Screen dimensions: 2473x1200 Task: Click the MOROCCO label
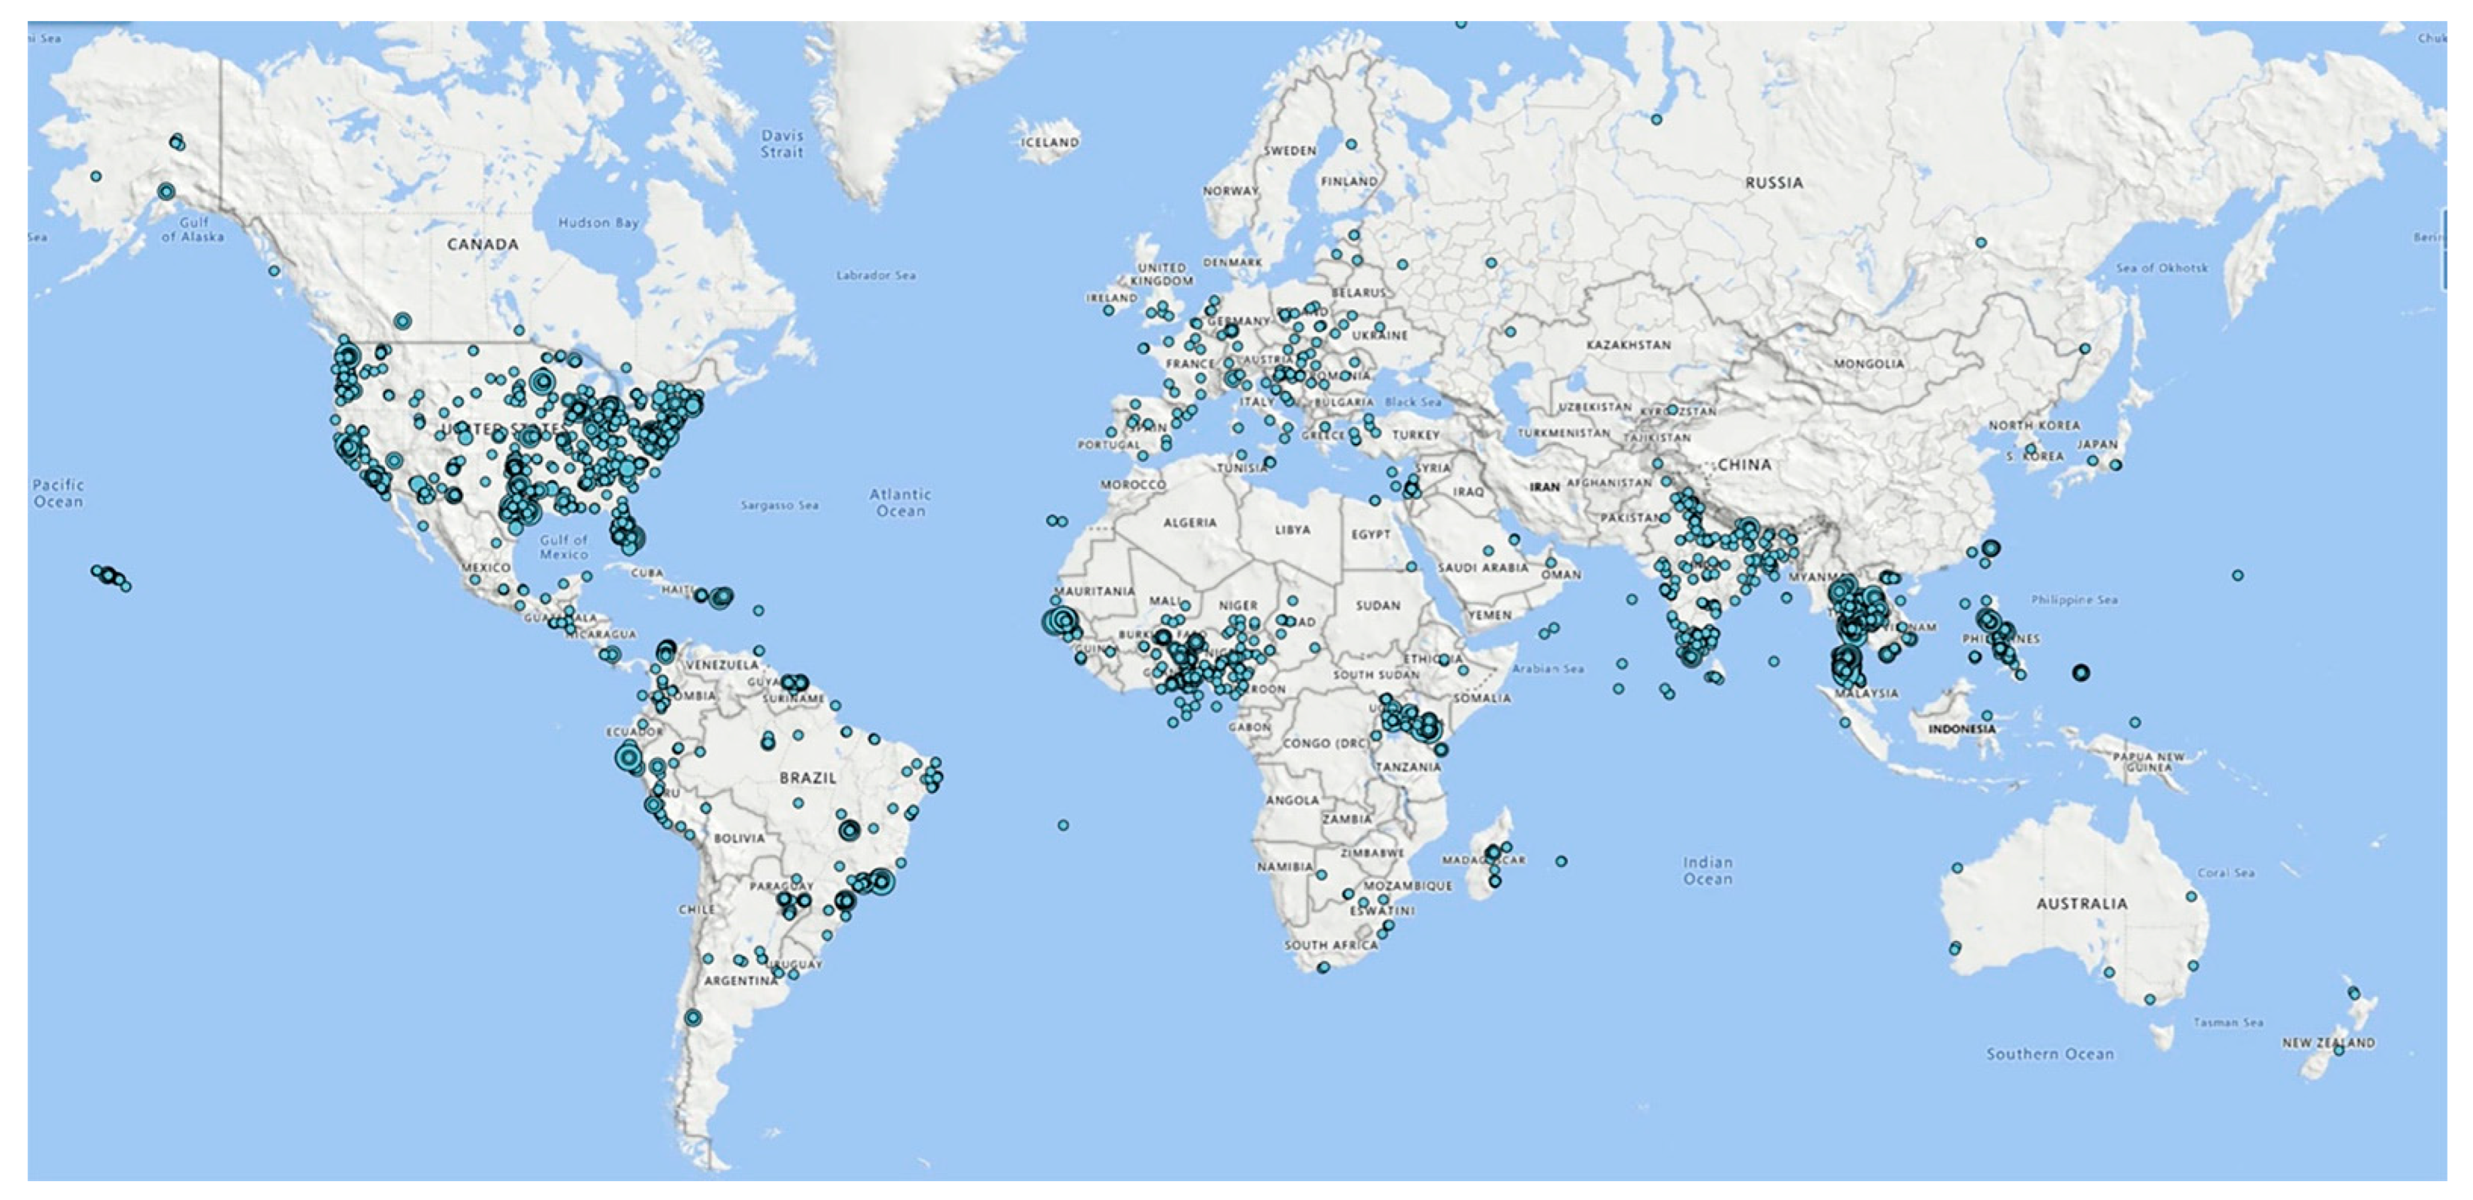[1133, 485]
